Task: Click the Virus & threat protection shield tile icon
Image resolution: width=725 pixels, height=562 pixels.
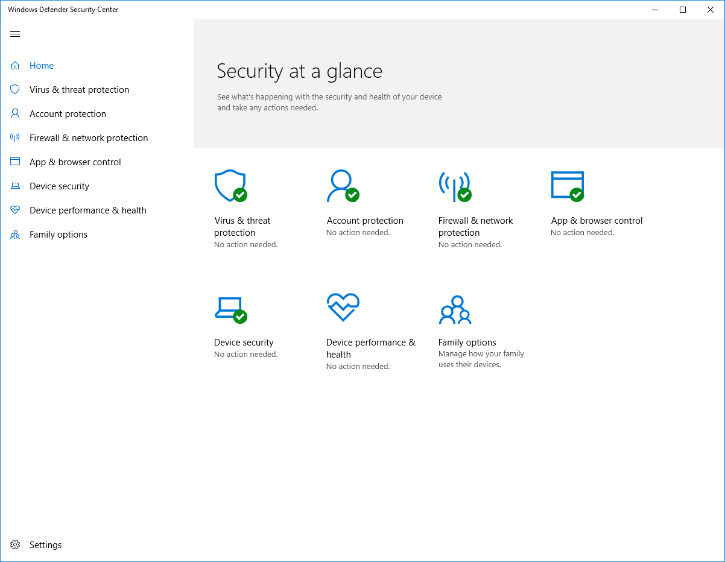Action: coord(230,186)
